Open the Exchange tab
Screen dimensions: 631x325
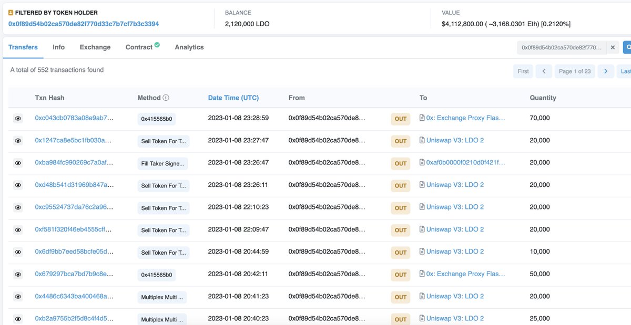95,47
